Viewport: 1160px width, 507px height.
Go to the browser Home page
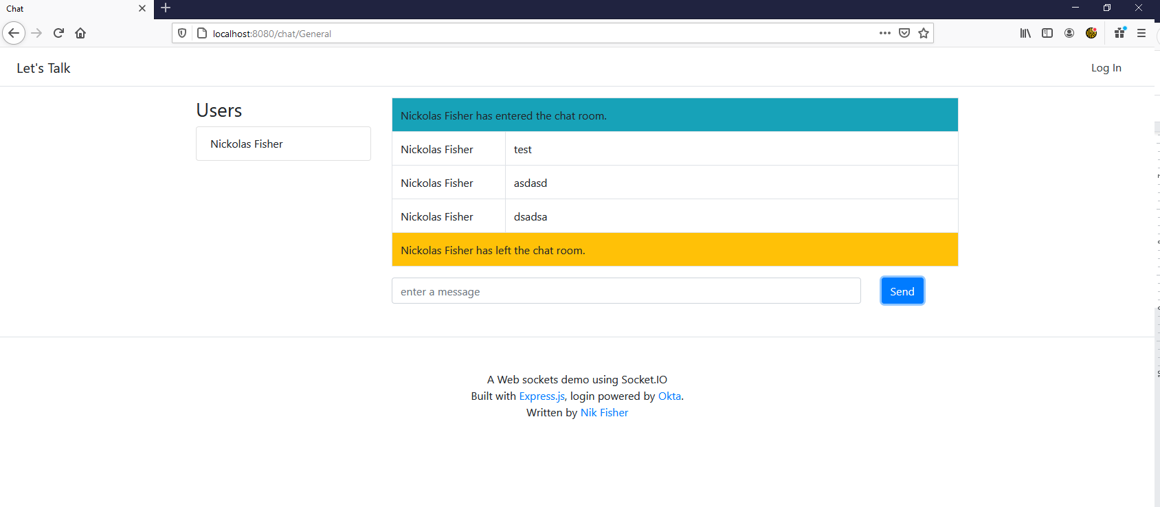[x=80, y=33]
